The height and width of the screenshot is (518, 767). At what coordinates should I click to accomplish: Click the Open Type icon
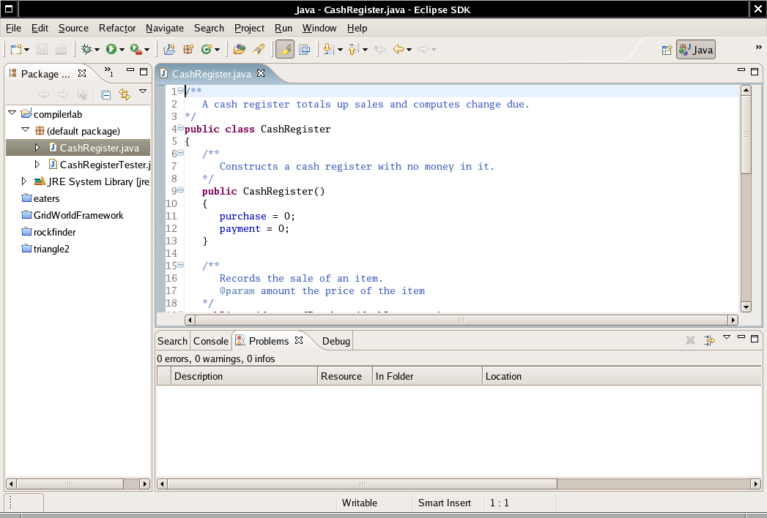click(x=239, y=50)
